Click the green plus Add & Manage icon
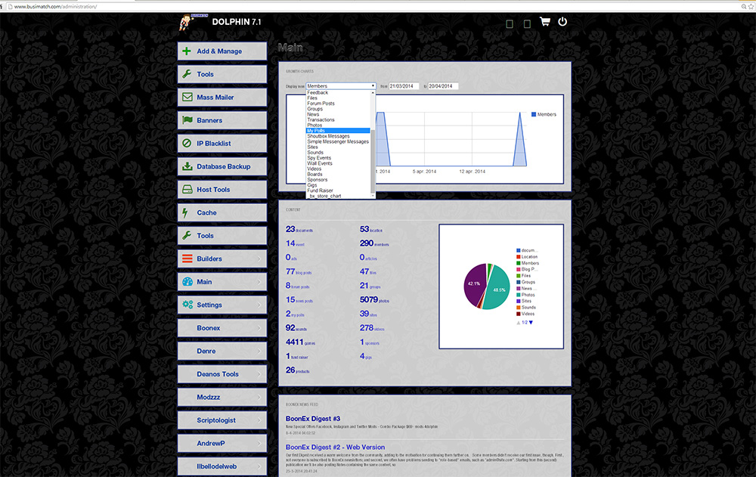 [x=187, y=51]
